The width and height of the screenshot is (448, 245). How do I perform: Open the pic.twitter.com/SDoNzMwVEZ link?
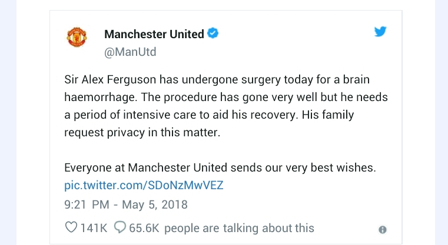click(144, 186)
